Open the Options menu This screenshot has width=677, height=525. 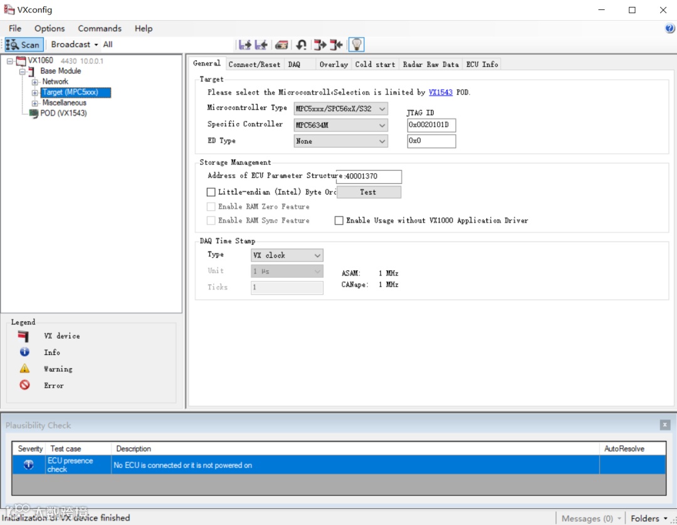click(x=50, y=28)
